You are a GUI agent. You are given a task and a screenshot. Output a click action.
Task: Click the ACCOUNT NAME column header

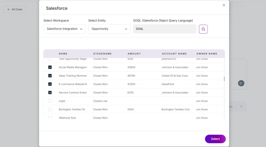coord(174,54)
